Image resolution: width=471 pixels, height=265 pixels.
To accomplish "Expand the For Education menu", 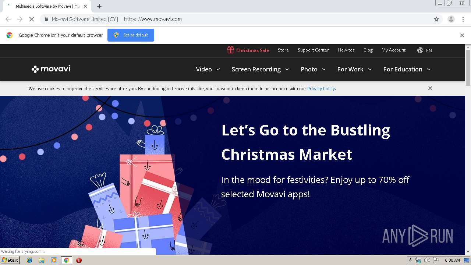I will point(407,69).
